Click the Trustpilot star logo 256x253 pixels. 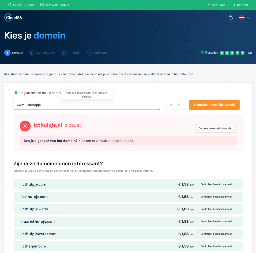202,52
